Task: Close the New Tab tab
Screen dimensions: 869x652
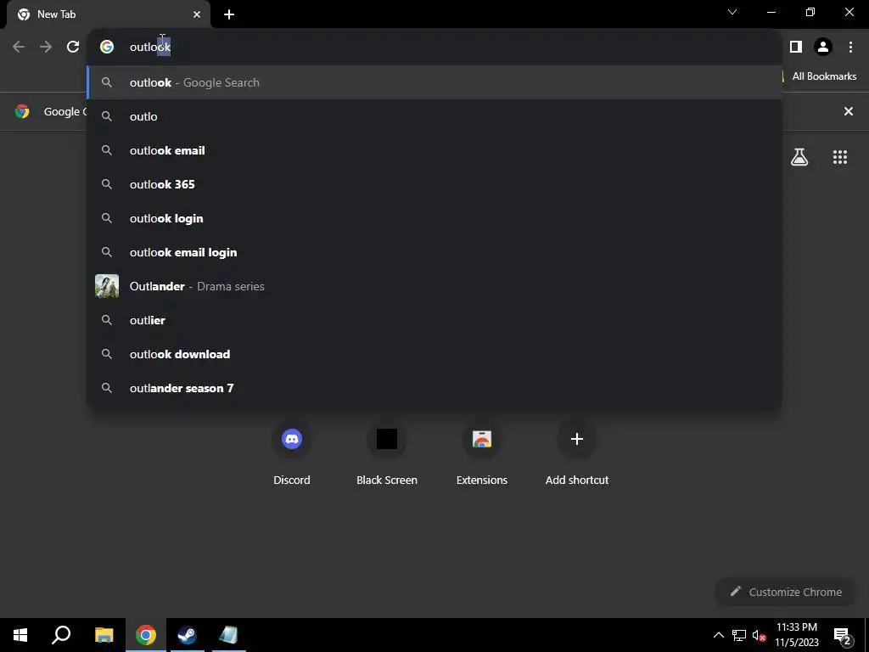Action: (x=197, y=14)
